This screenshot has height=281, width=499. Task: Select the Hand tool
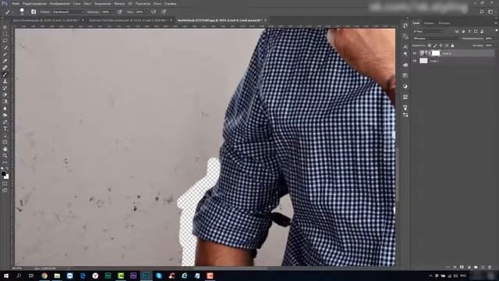(5, 149)
